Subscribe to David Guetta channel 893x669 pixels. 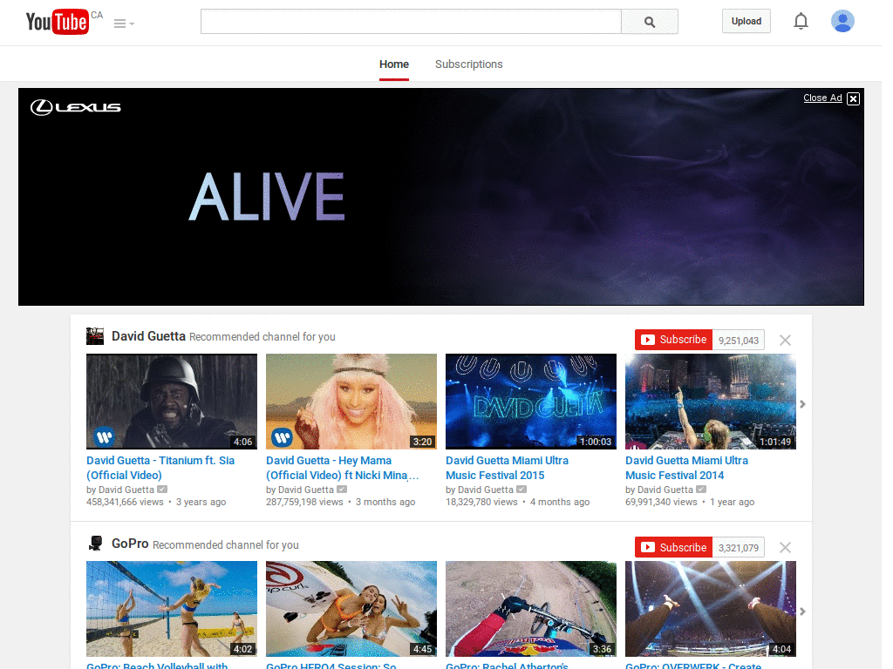click(x=674, y=340)
